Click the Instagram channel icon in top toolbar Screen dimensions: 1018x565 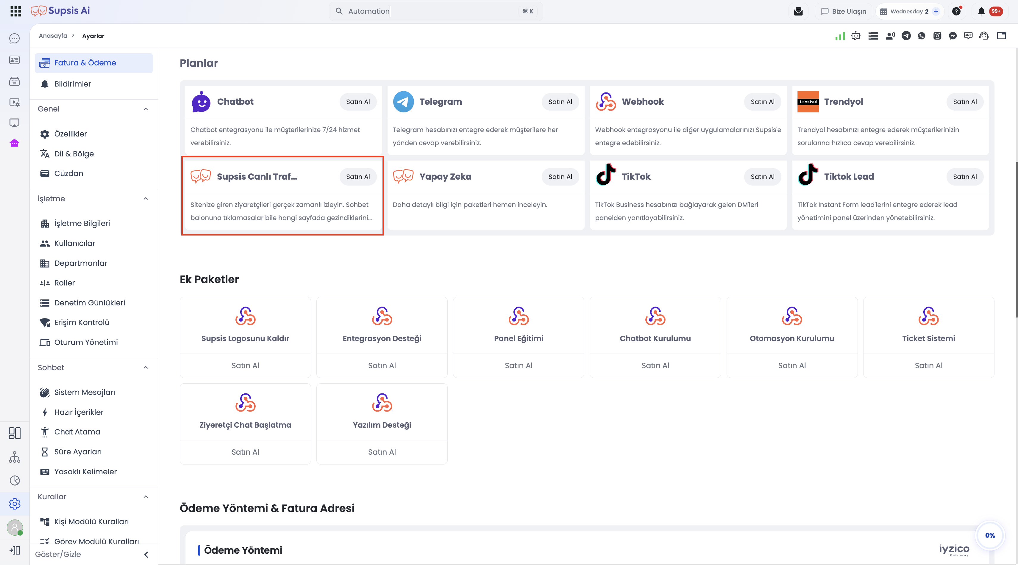tap(937, 36)
